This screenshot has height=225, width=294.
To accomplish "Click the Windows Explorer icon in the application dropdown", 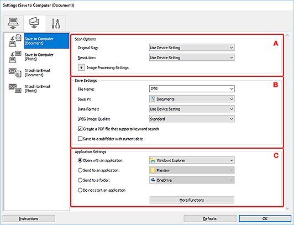I will [153, 160].
